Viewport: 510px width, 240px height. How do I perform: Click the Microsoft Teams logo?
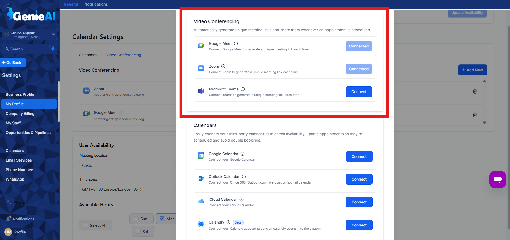point(201,91)
